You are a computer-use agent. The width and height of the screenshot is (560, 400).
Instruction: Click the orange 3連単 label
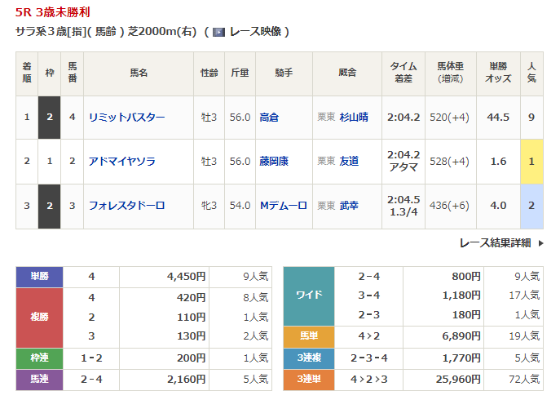(x=308, y=380)
